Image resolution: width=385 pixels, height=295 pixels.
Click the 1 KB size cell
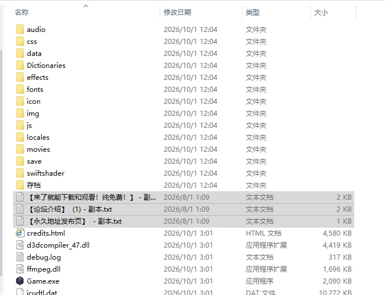[345, 221]
